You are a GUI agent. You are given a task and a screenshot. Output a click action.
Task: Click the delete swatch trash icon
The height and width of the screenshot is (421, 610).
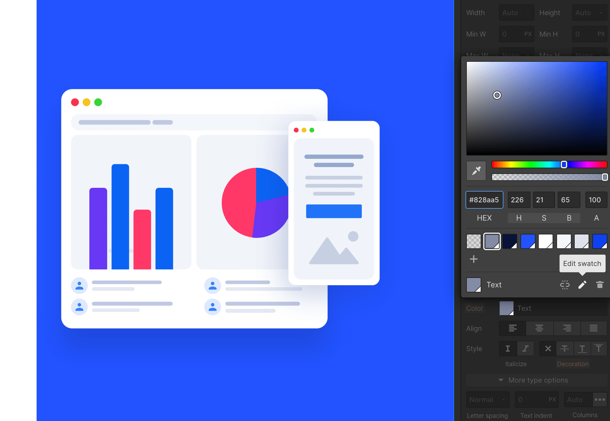[601, 285]
